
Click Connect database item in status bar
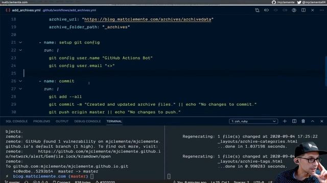click(61, 182)
